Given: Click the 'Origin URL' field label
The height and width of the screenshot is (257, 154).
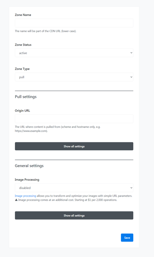Looking at the screenshot, I should [23, 111].
